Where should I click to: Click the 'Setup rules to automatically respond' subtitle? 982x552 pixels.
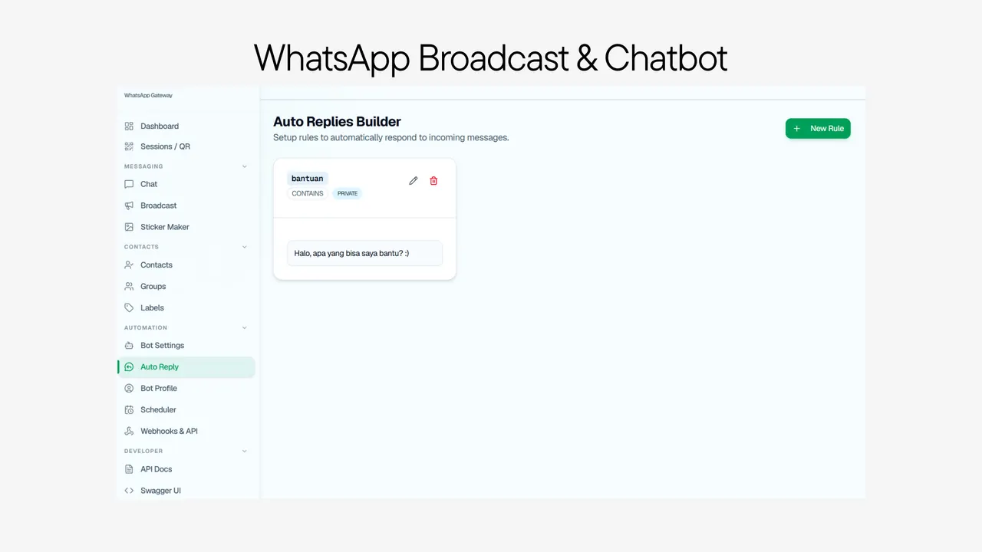391,138
